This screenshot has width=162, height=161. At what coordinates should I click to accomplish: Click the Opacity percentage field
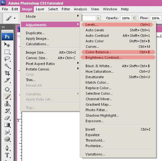(x=126, y=18)
